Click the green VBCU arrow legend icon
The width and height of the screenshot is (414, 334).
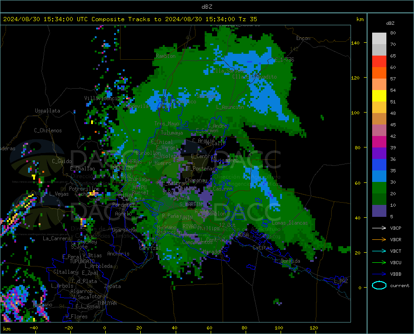[379, 262]
